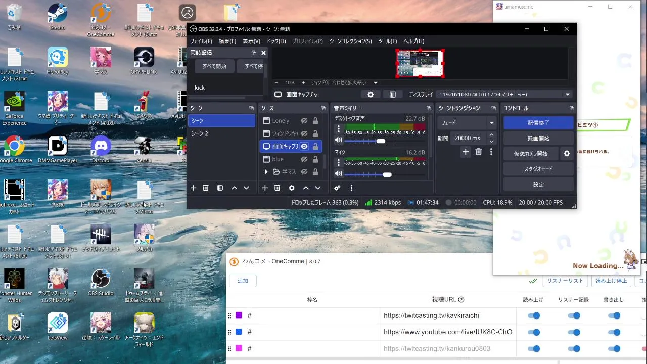Image resolution: width=647 pixels, height=364 pixels.
Task: Add a new source with the plus icon
Action: (x=264, y=188)
